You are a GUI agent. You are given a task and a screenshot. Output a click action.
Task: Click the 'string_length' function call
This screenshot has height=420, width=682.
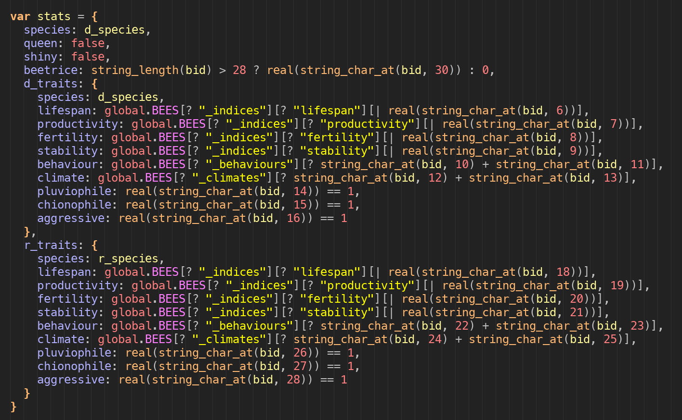click(x=135, y=70)
